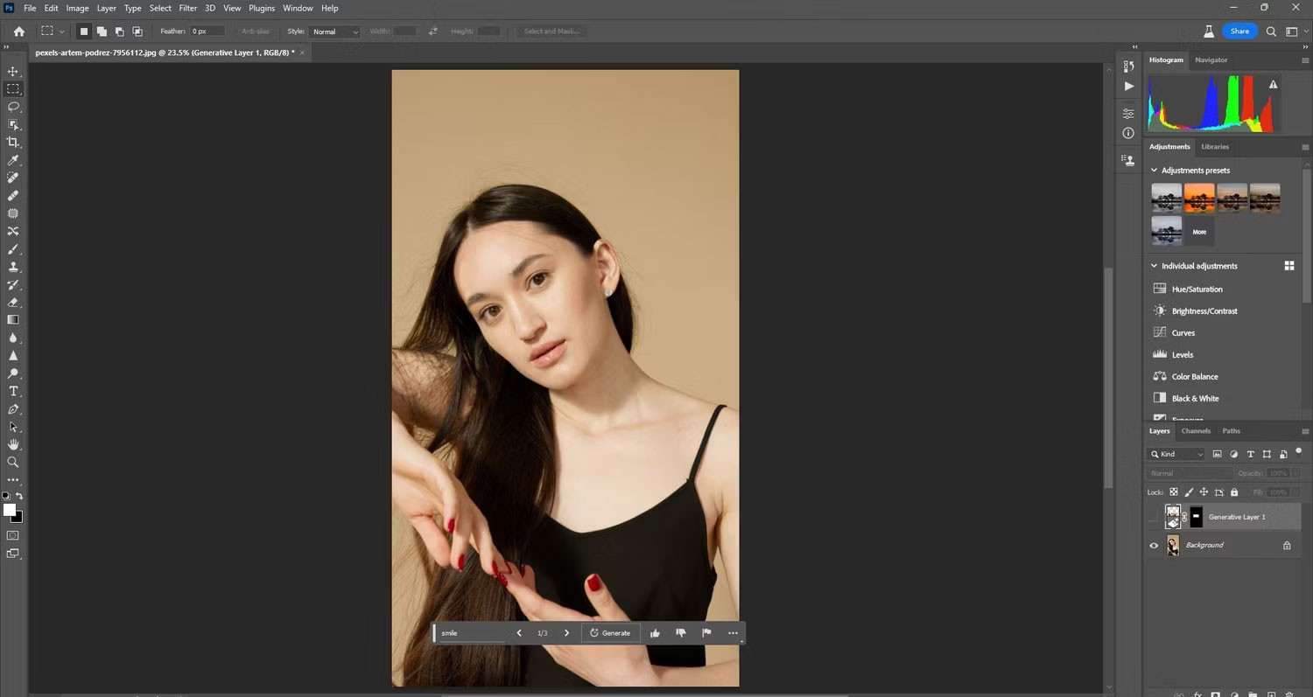Click thumbs up on generated result
The width and height of the screenshot is (1313, 697).
click(x=655, y=633)
